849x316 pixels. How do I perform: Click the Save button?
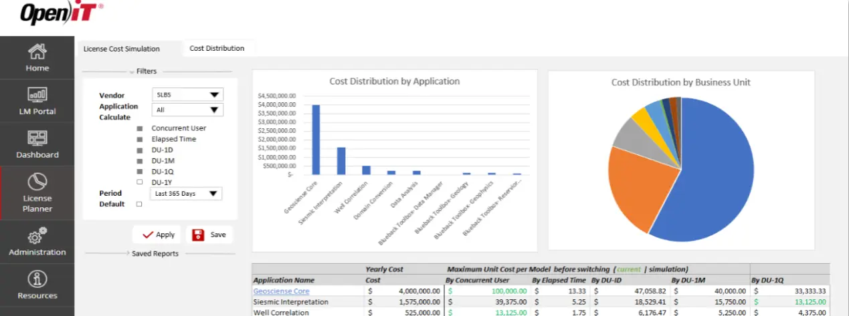(x=209, y=234)
